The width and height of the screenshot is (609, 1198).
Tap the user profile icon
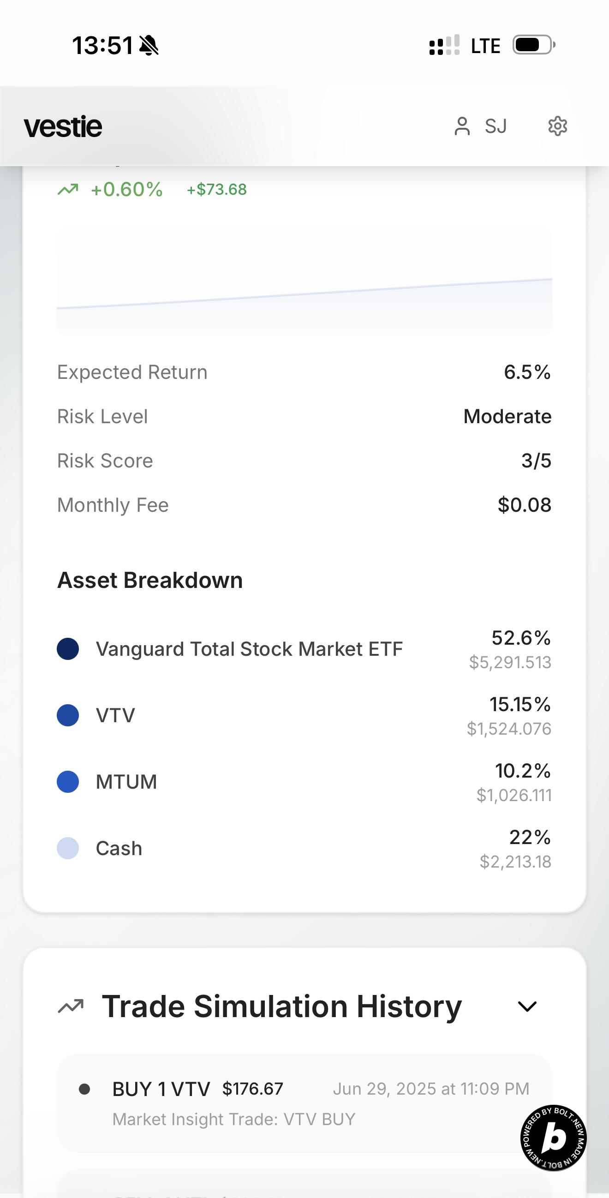click(x=462, y=126)
